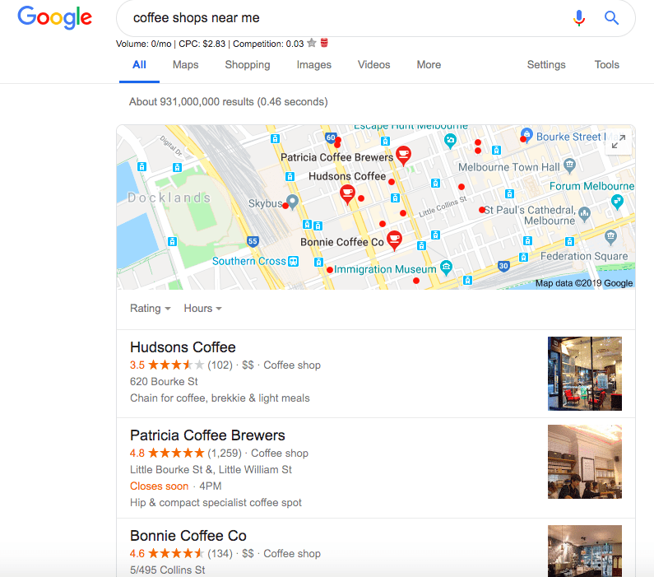Open the More search categories menu
This screenshot has height=577, width=654.
[x=429, y=65]
